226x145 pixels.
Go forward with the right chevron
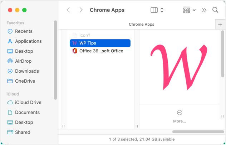pos(81,10)
